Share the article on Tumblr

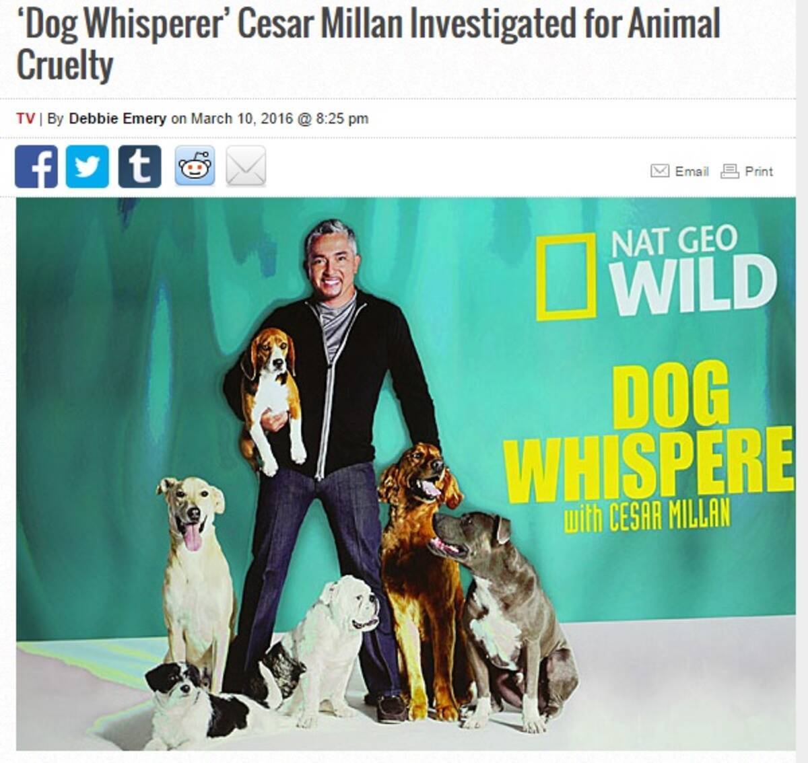(x=140, y=166)
